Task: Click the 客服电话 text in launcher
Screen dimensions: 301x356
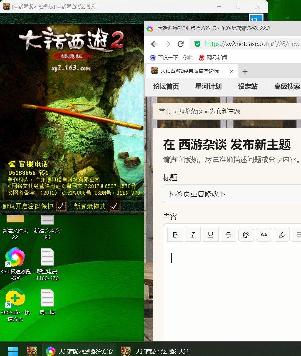Action: (33, 164)
